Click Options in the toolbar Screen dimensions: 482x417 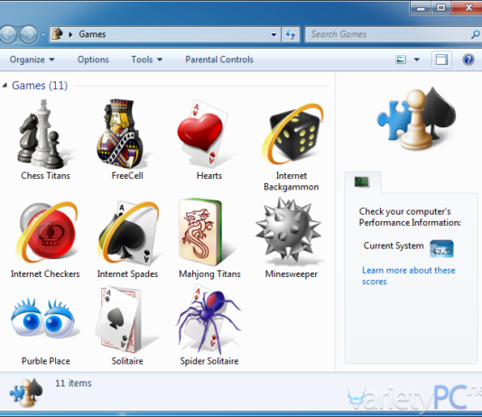point(93,60)
